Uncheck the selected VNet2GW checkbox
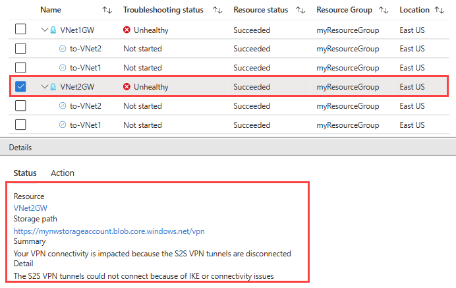Viewport: 456px width, 288px height. pos(21,87)
